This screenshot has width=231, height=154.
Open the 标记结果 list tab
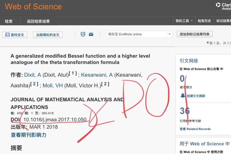223,21
